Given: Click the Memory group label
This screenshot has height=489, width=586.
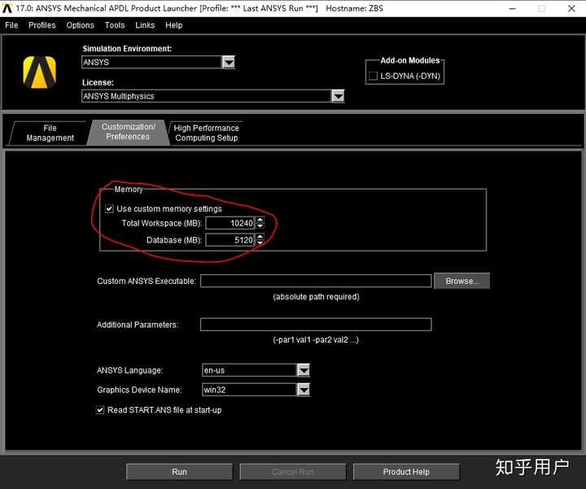Looking at the screenshot, I should pos(129,190).
